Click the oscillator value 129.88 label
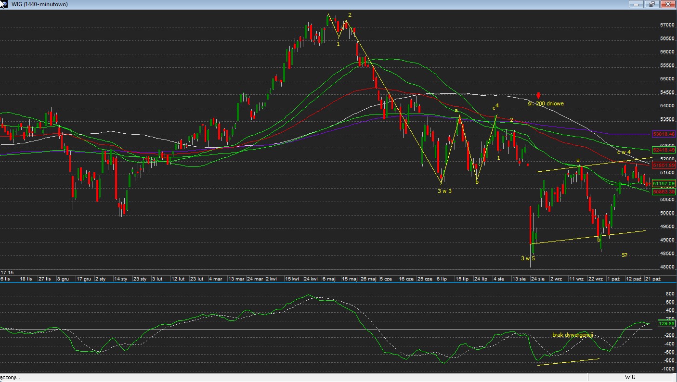 coord(666,324)
